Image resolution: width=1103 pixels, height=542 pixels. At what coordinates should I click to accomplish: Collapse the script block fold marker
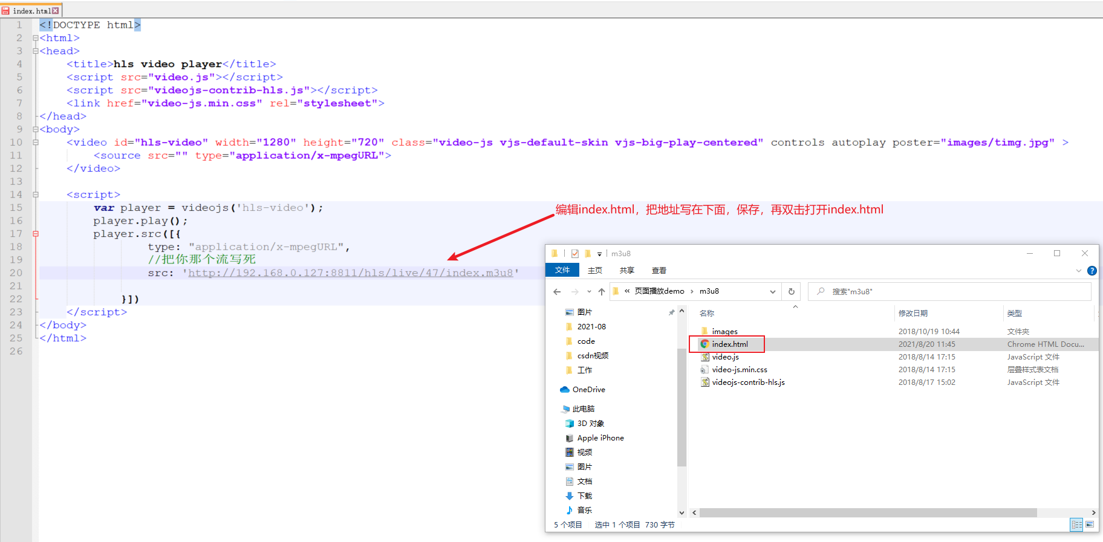pyautogui.click(x=36, y=195)
